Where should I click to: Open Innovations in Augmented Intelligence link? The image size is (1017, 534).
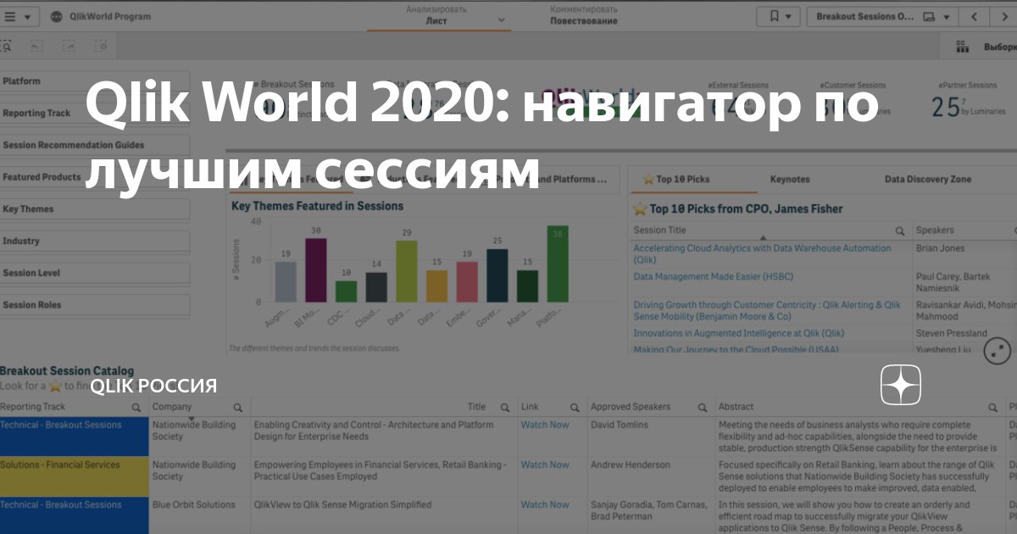click(x=739, y=334)
